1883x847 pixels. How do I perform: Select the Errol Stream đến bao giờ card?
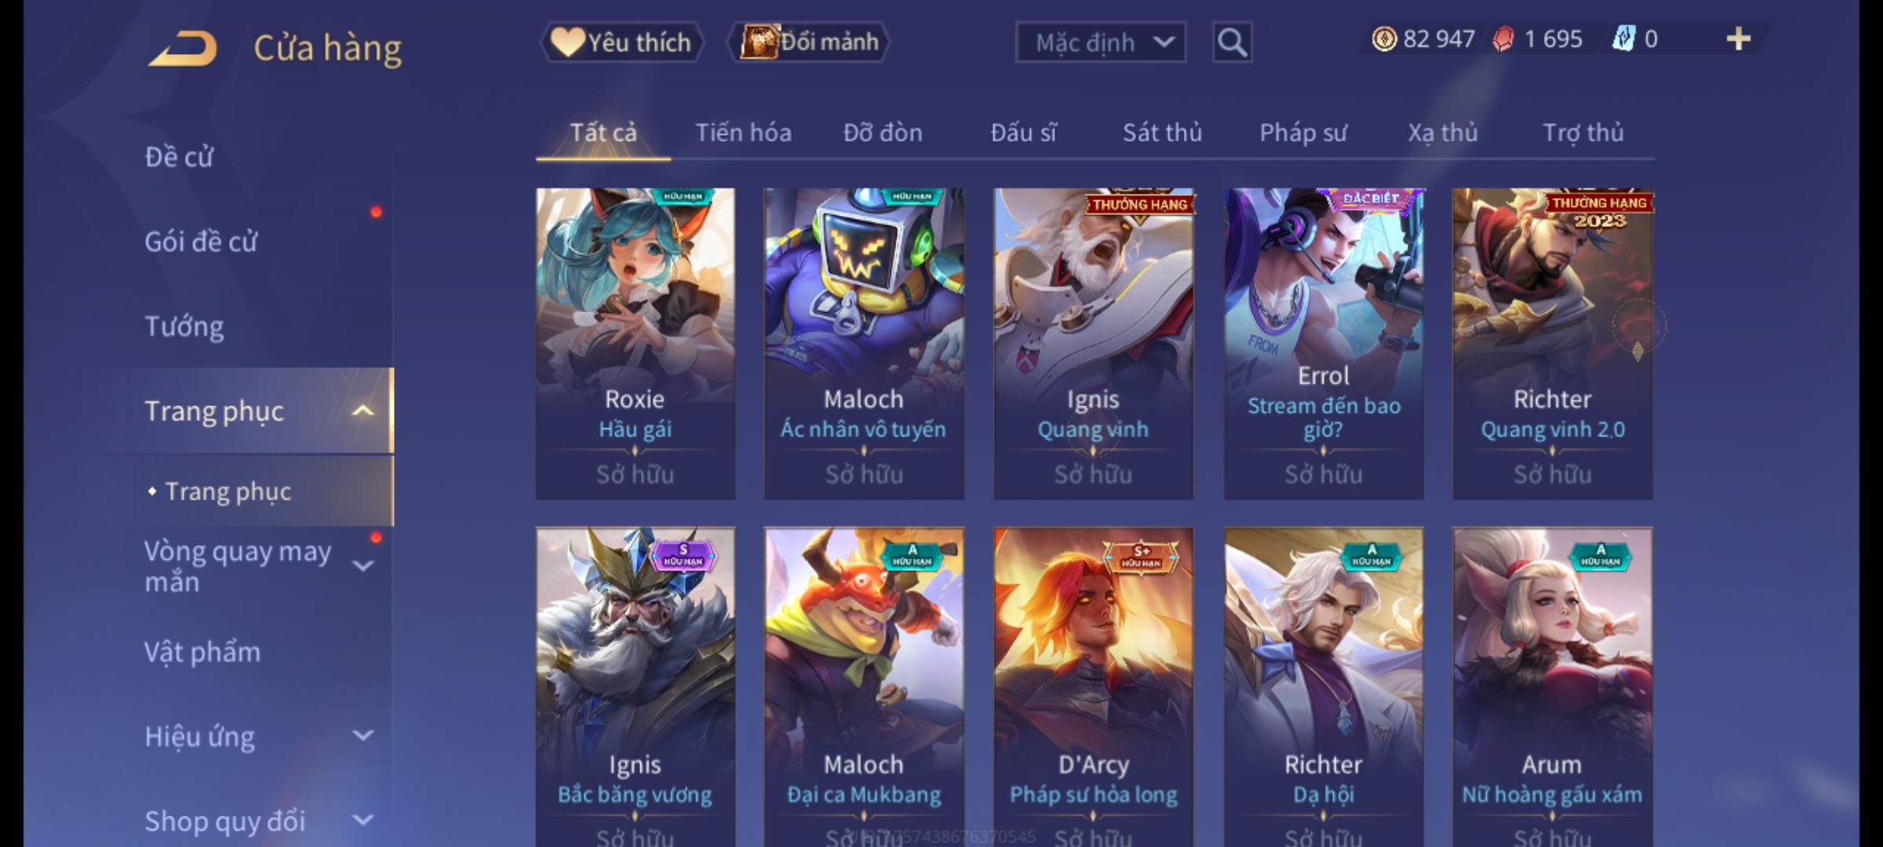coord(1324,344)
